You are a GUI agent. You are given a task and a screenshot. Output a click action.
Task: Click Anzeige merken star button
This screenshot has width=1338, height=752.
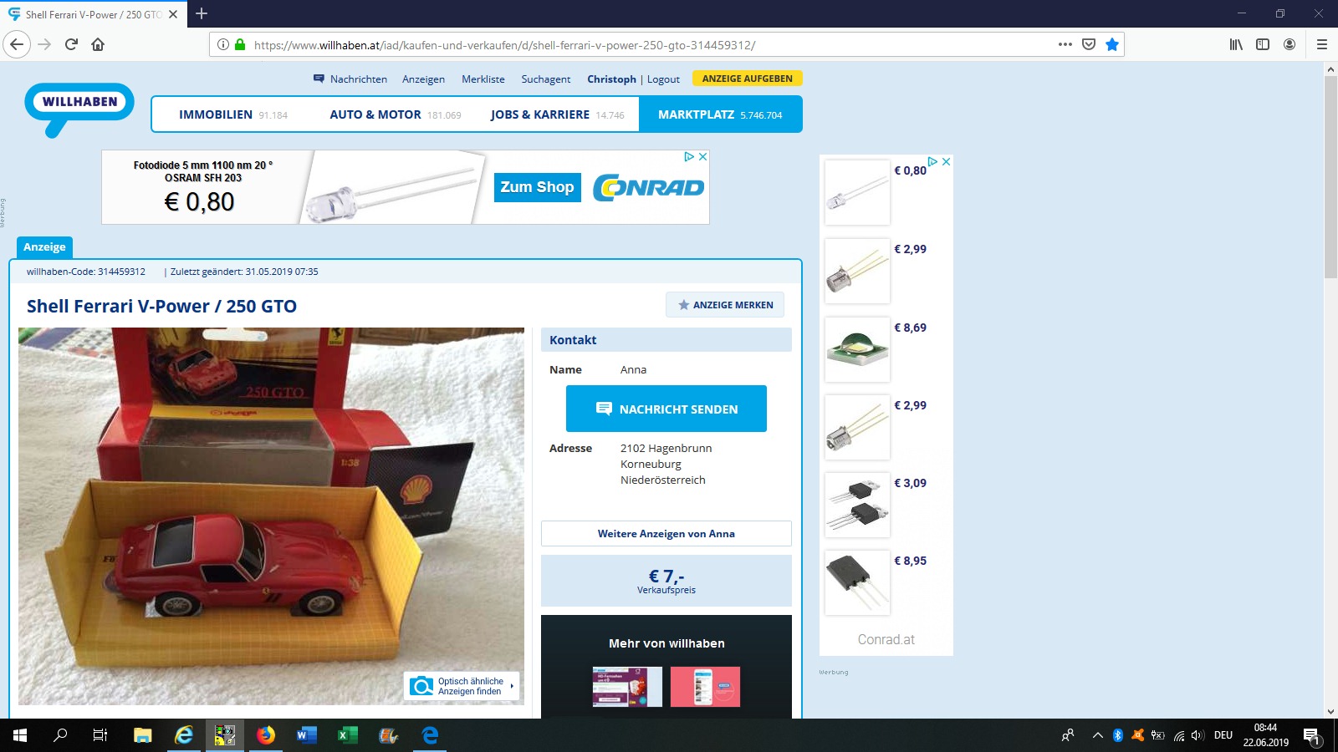click(725, 305)
